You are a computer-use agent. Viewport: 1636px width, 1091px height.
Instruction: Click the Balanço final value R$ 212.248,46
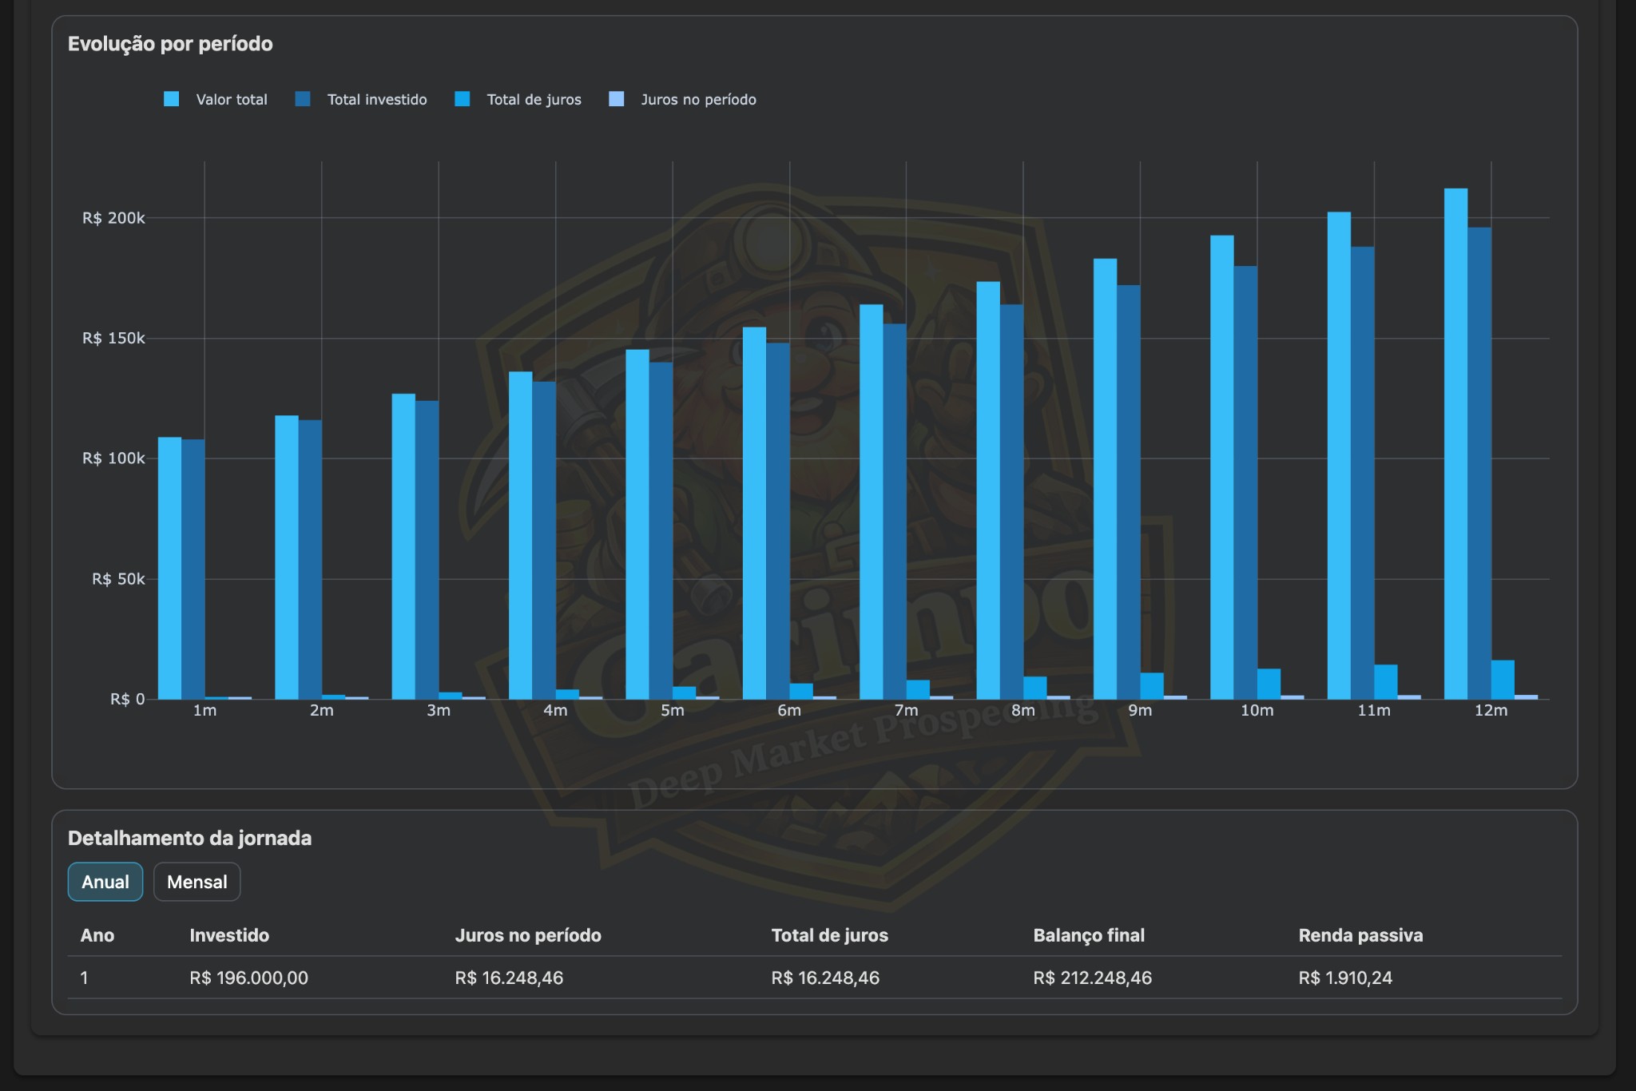click(x=1092, y=978)
